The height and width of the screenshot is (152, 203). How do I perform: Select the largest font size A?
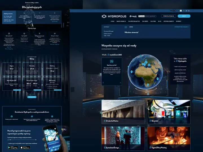[x=175, y=11]
